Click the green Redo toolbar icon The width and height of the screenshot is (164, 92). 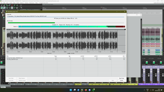pos(15,5)
